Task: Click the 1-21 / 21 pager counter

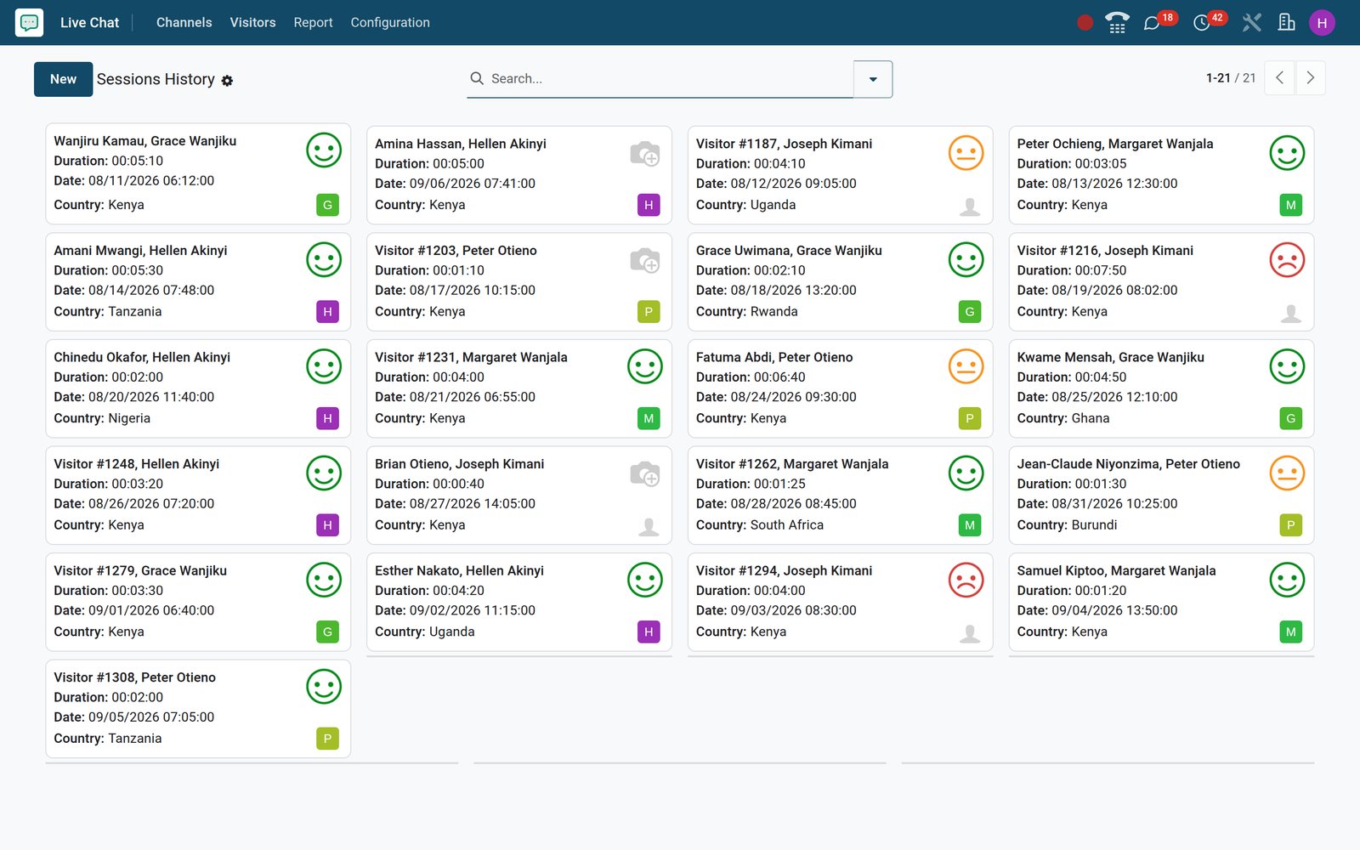Action: (1231, 78)
